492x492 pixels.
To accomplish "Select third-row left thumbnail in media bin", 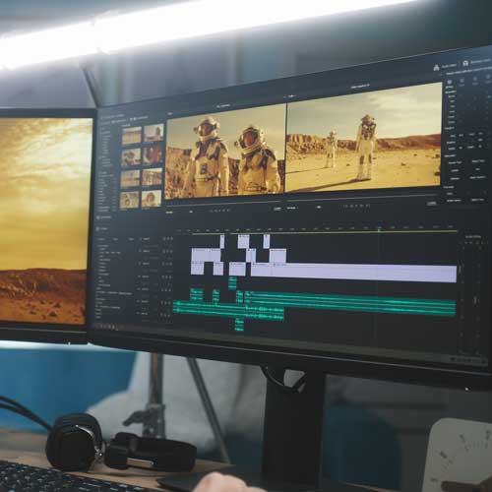I will [130, 179].
